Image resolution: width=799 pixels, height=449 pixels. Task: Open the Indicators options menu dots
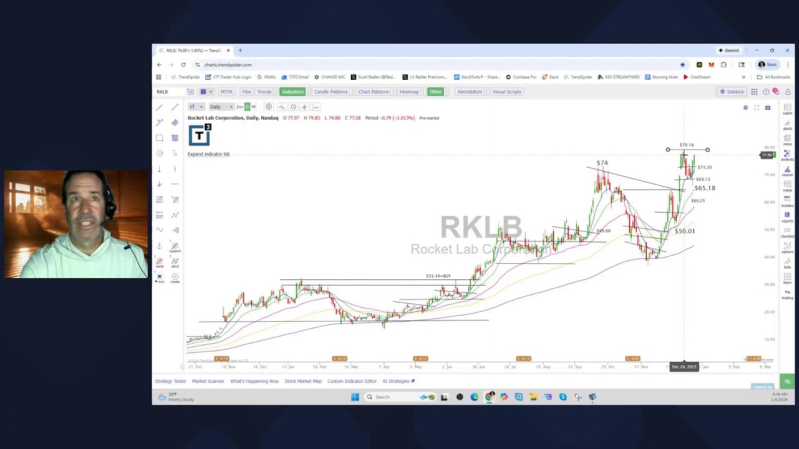(308, 92)
